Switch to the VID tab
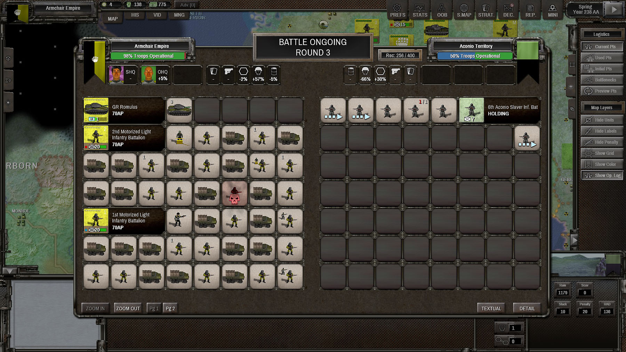Image resolution: width=626 pixels, height=352 pixels. click(157, 15)
